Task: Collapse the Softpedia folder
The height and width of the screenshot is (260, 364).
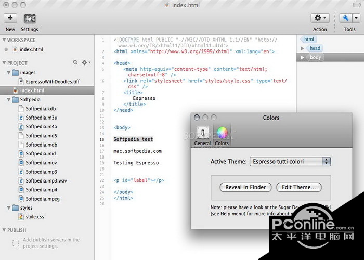Action: click(9, 100)
